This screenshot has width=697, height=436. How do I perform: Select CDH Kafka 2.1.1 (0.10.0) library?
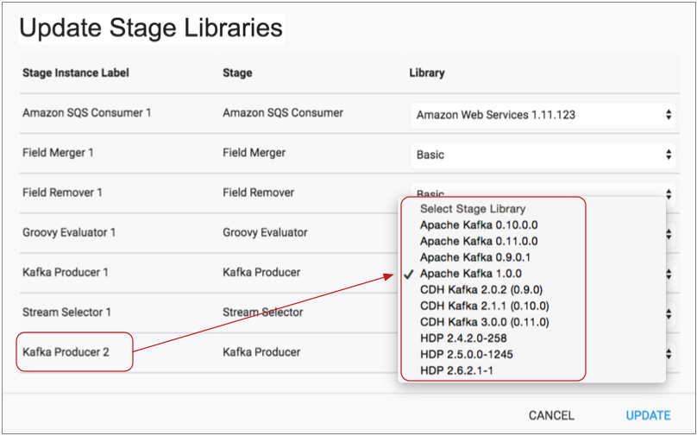pos(484,306)
